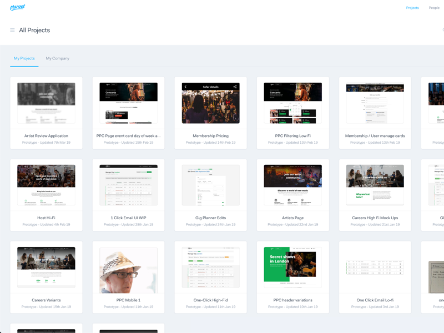
Task: Open the Membership / User manage cards thumbnail
Action: tap(375, 103)
